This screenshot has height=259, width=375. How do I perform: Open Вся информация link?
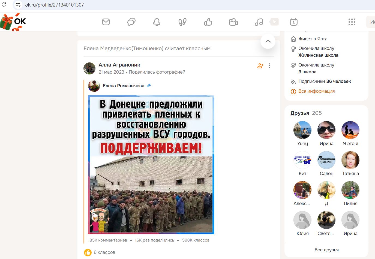(316, 91)
